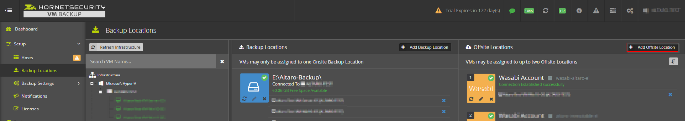685x121 pixels.
Task: Refresh the E:\Altaro-Backup\ location tile
Action: (244, 98)
